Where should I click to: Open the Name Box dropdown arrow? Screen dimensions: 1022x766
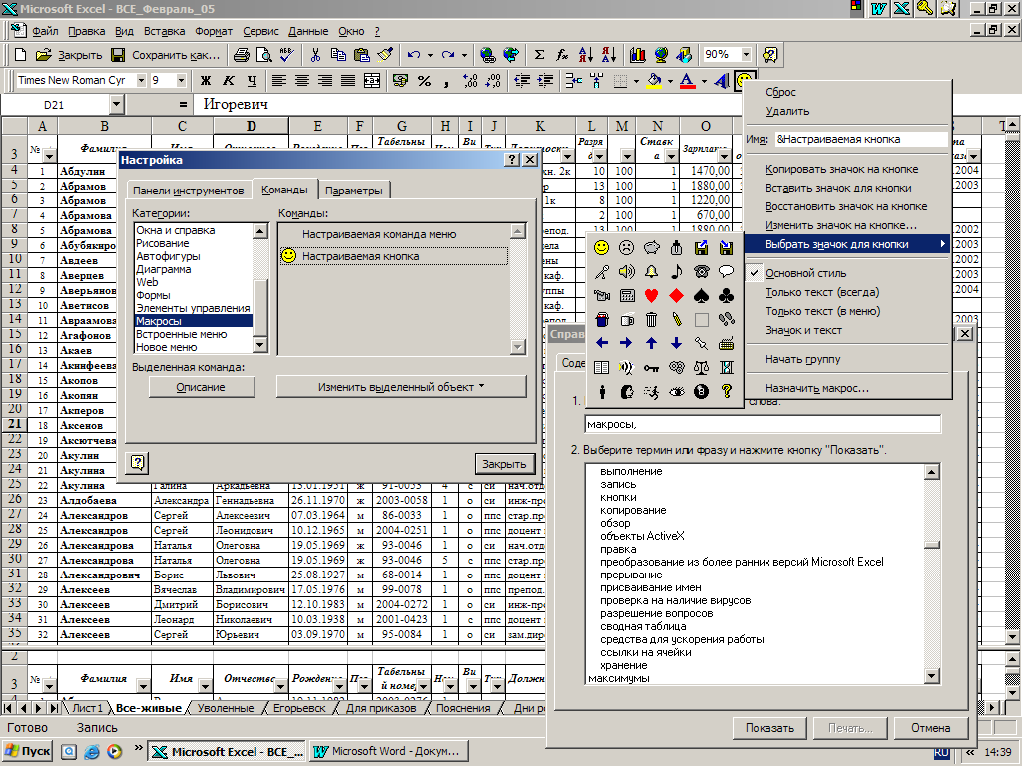[x=116, y=104]
